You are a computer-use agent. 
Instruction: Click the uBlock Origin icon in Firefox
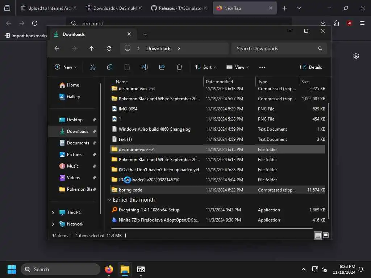[349, 23]
